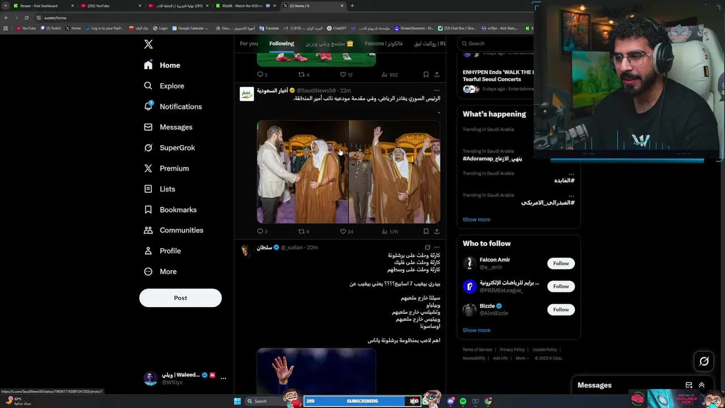
Task: Share the top post with 952 views
Action: (437, 74)
